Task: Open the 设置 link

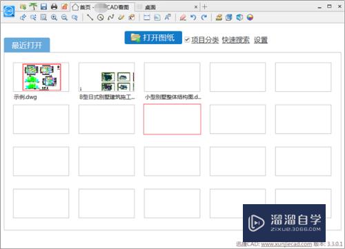Action: tap(261, 40)
